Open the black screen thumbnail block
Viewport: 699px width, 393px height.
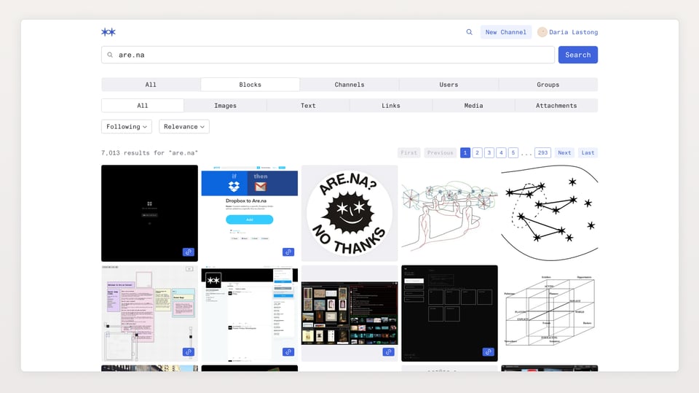(x=149, y=213)
